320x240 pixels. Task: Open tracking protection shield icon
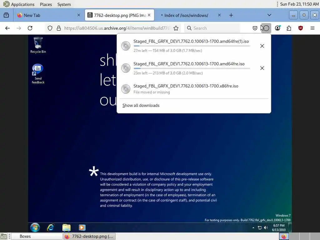[x=50, y=28]
